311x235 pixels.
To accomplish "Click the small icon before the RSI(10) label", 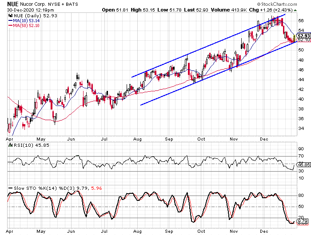I will (10, 145).
